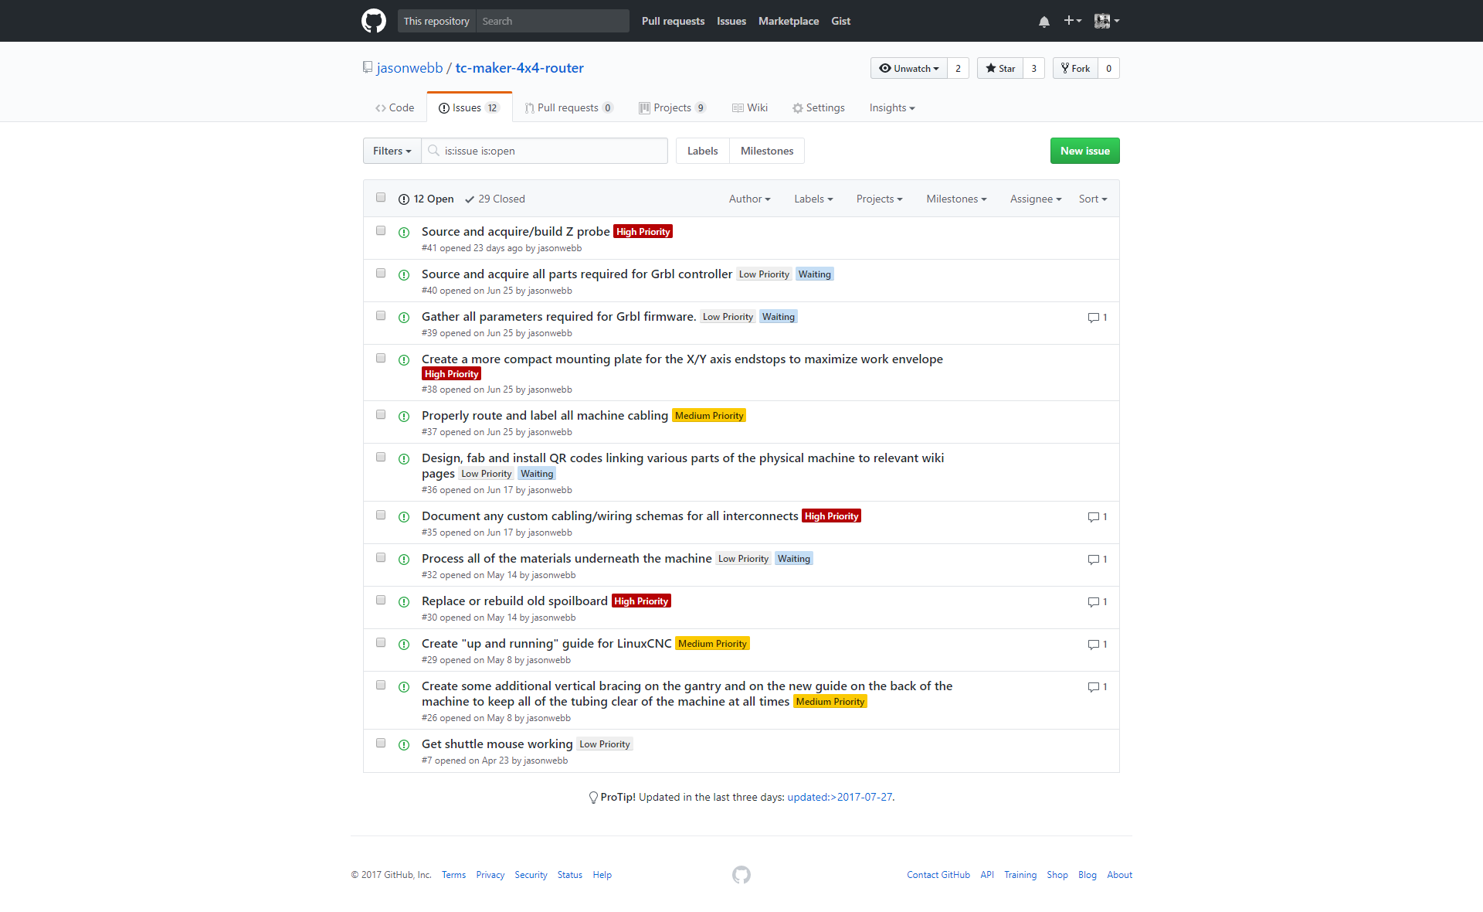Click This repository search scope label

pyautogui.click(x=436, y=21)
